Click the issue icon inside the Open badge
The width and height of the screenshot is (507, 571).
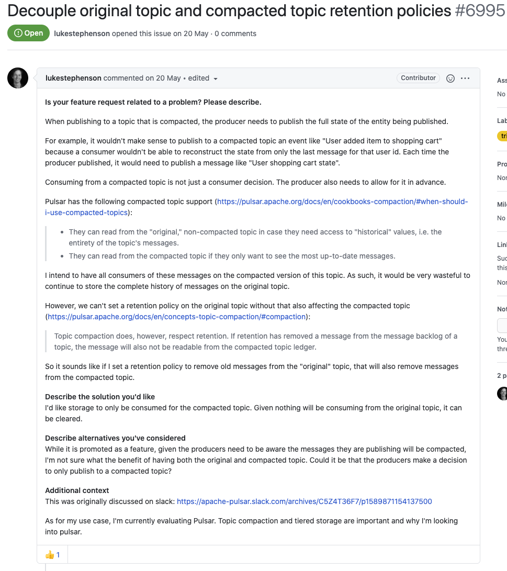17,32
